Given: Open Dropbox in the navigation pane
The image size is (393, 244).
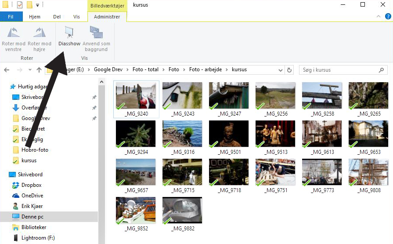Looking at the screenshot, I should [31, 185].
